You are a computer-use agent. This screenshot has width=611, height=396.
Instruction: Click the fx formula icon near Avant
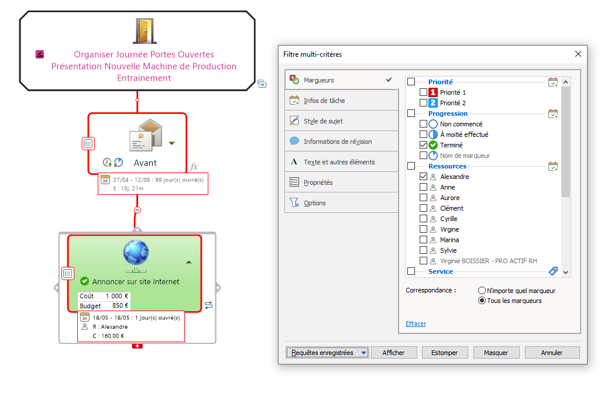pos(194,167)
